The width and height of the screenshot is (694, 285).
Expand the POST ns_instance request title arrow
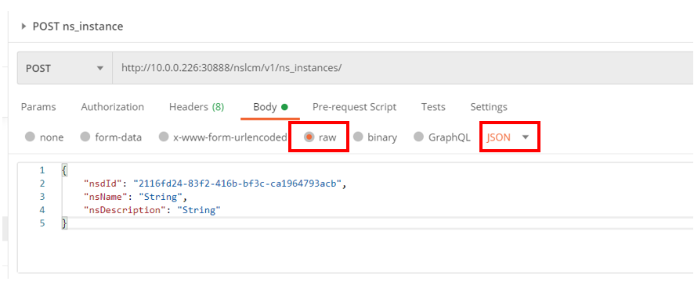click(24, 27)
